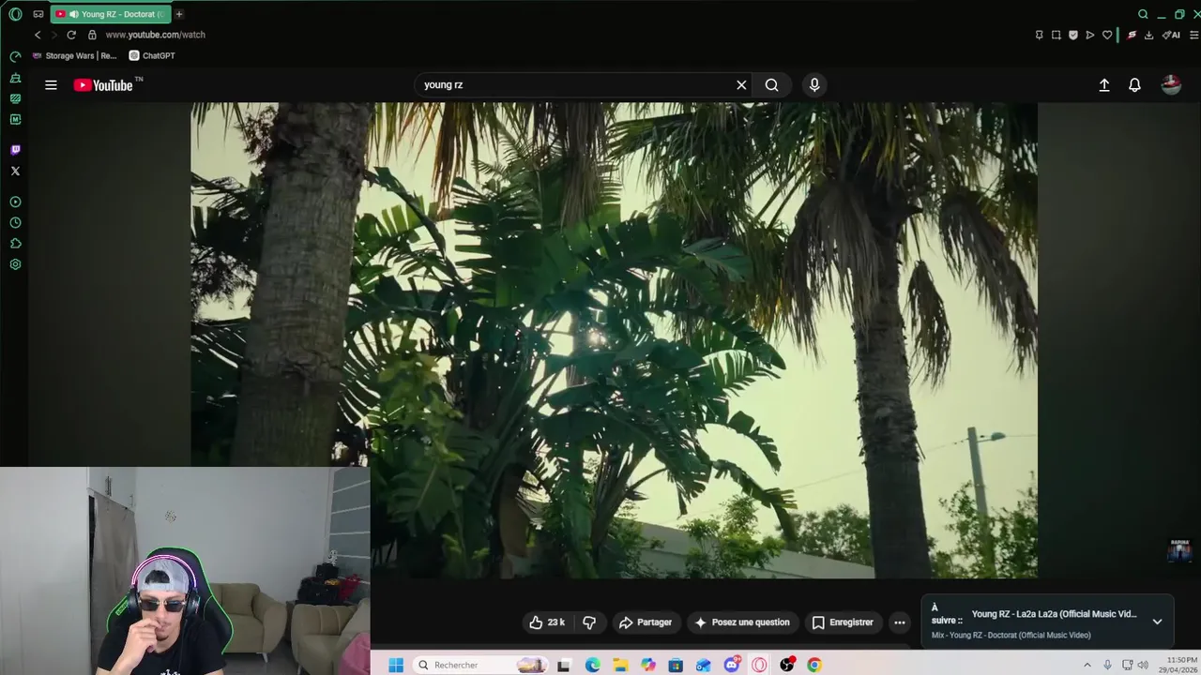This screenshot has height=675, width=1201.
Task: Clear the YouTube search query
Action: (x=741, y=84)
